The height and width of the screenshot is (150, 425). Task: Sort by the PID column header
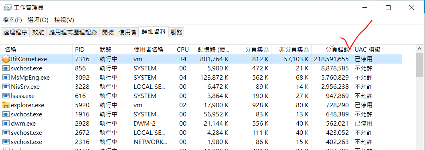[85, 50]
